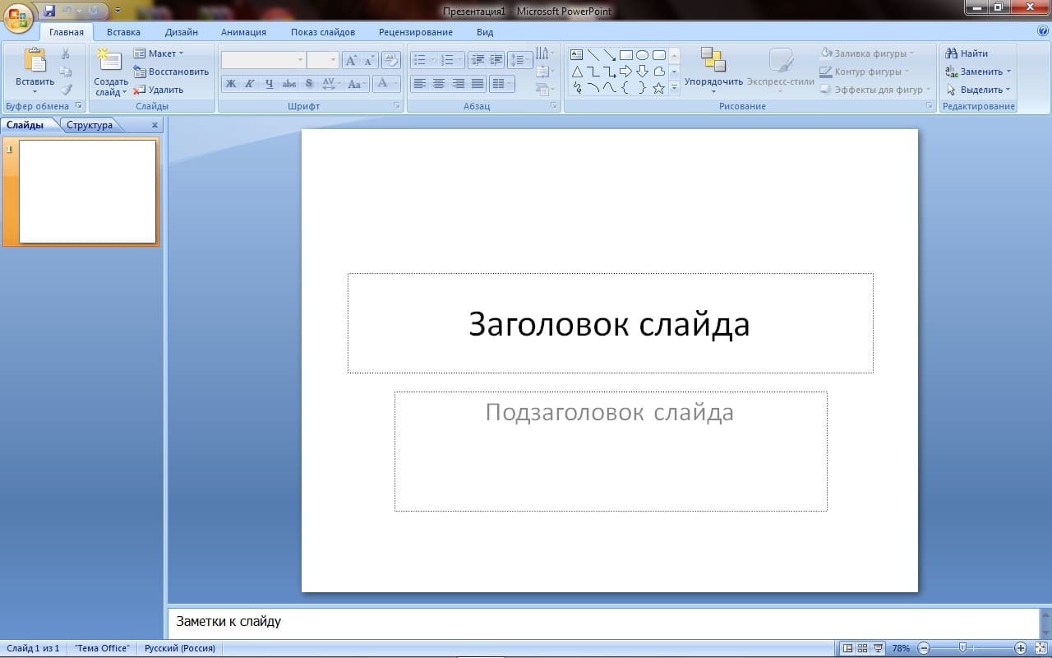Select slide 1 thumbnail in panel
This screenshot has height=658, width=1052.
(x=87, y=192)
